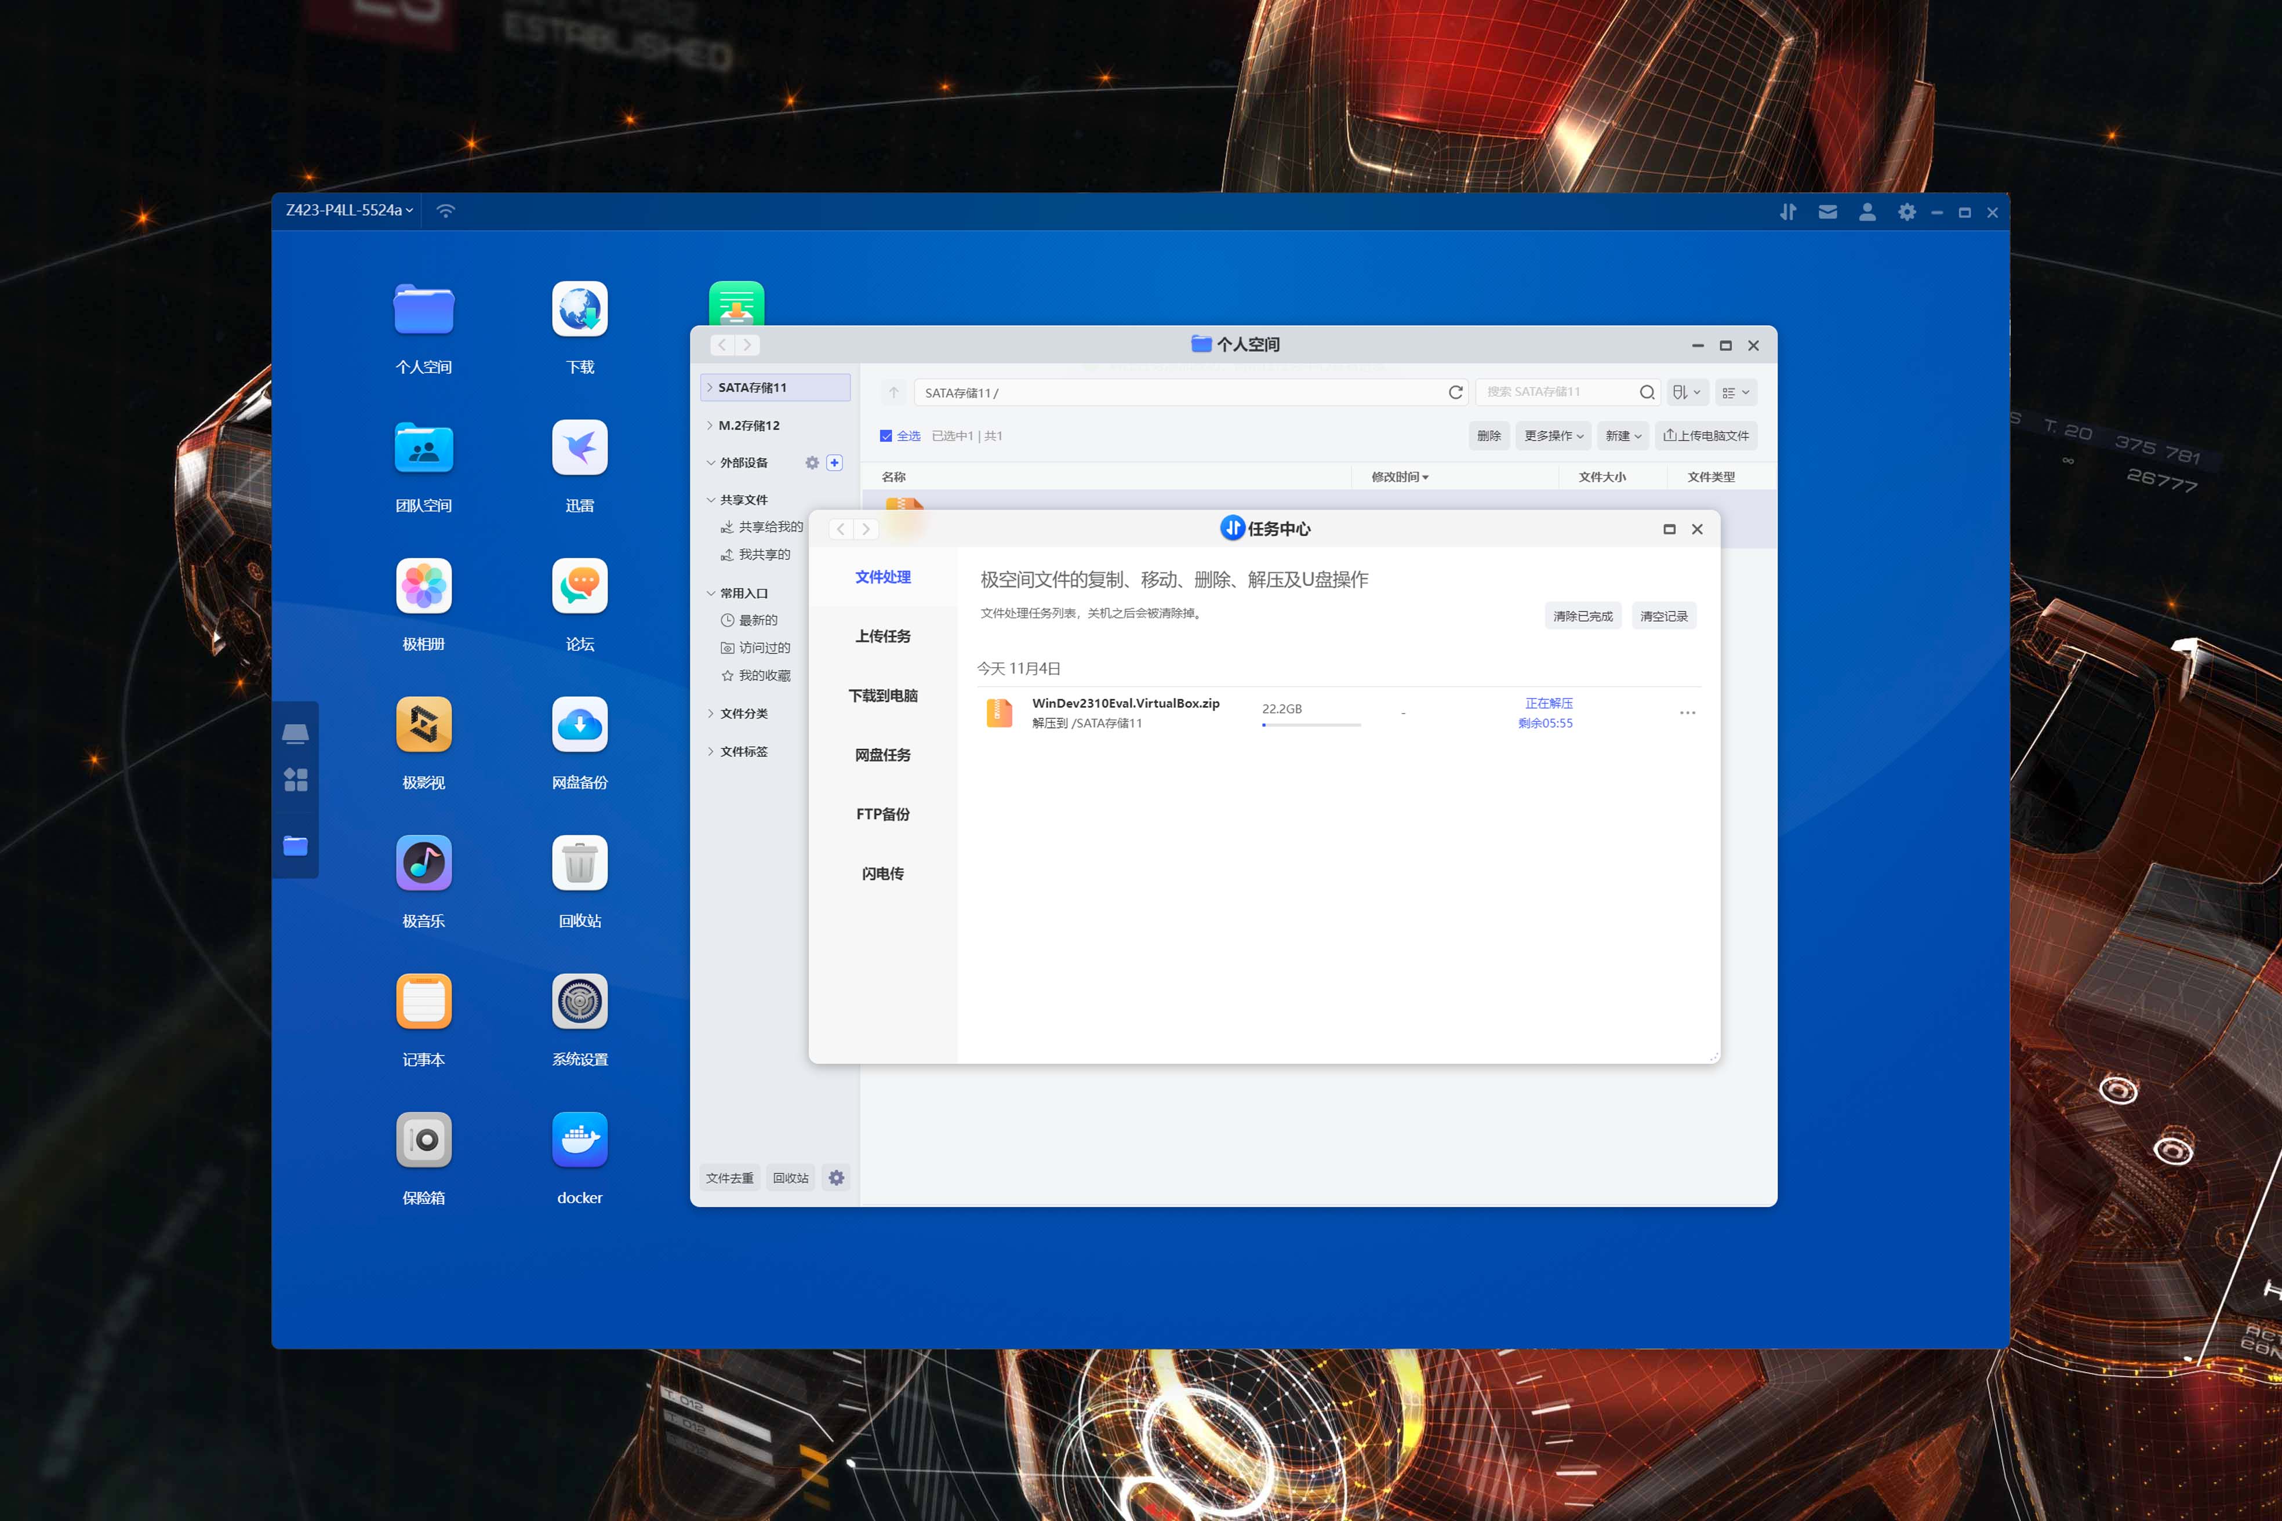This screenshot has width=2282, height=1521.
Task: Go up one folder level in 个人空间
Action: [893, 392]
